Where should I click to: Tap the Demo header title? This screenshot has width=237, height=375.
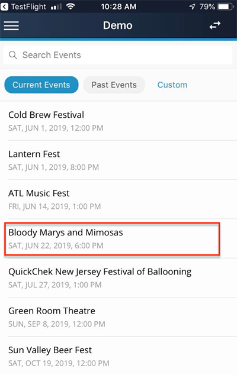click(118, 25)
